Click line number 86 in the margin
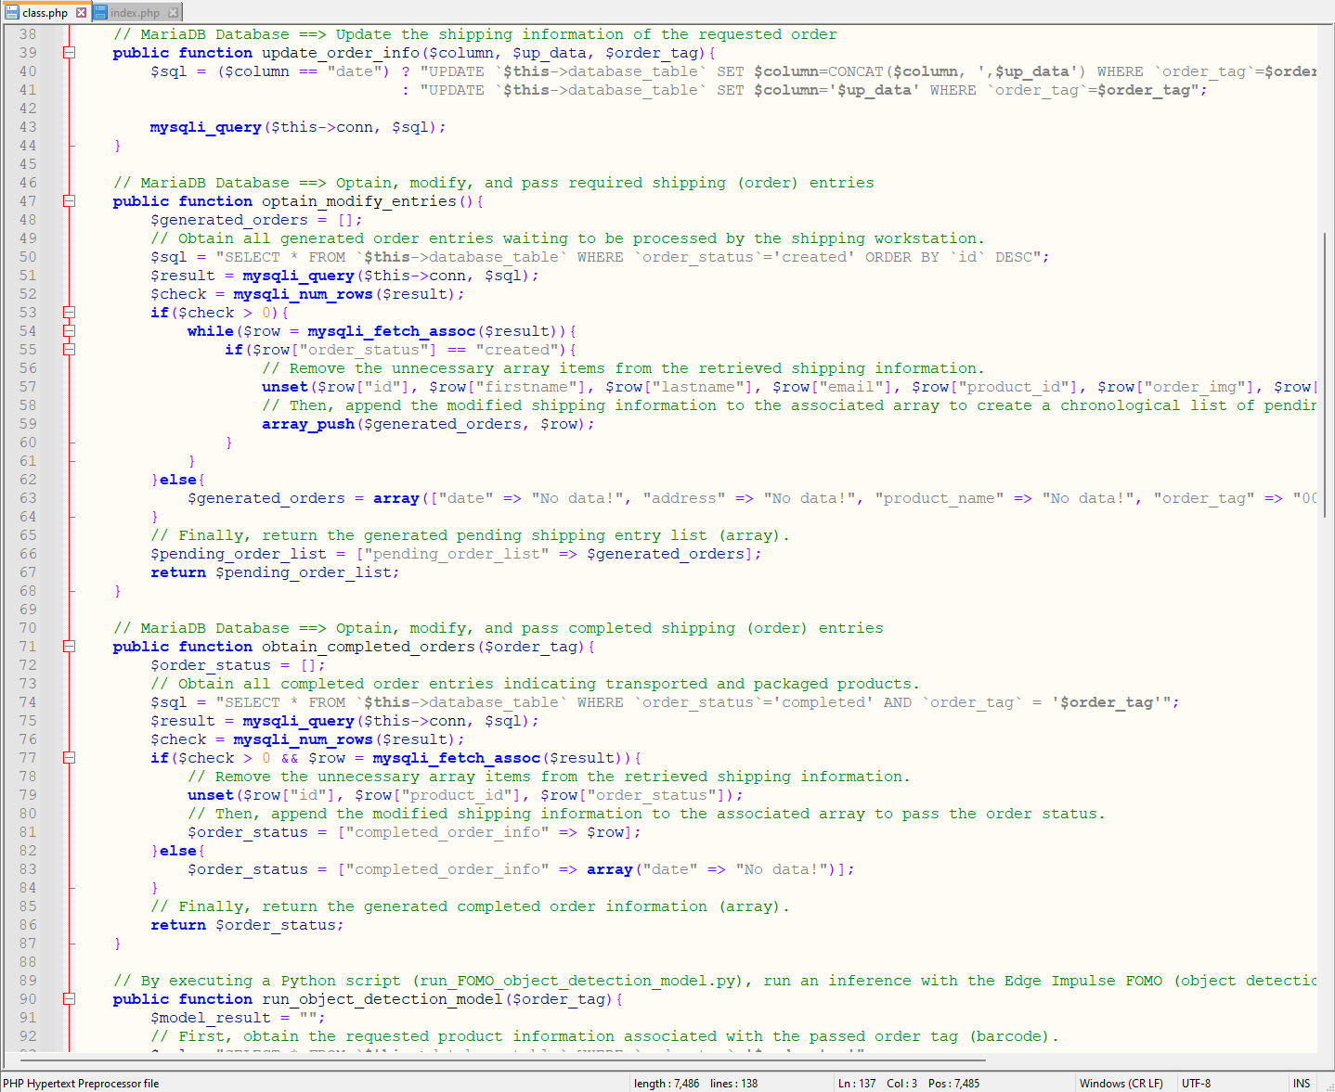 pos(28,925)
